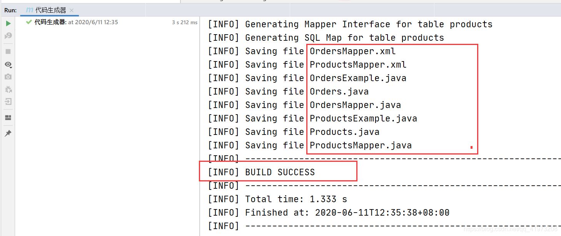Pin the run tab with the pin icon

(8, 133)
